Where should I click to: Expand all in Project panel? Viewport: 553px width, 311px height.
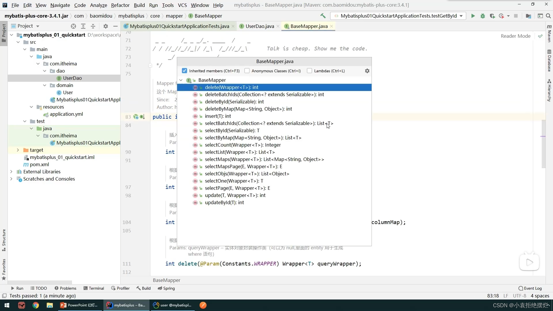83,26
